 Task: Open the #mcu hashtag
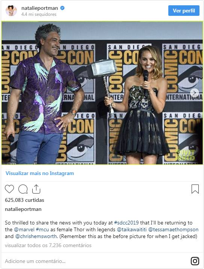coord(42,229)
